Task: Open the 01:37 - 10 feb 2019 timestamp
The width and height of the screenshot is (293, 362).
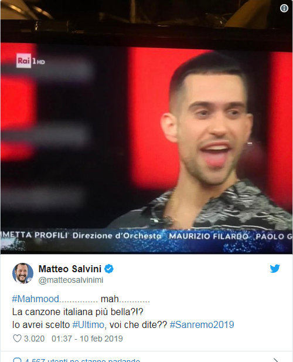Action: coord(87,339)
